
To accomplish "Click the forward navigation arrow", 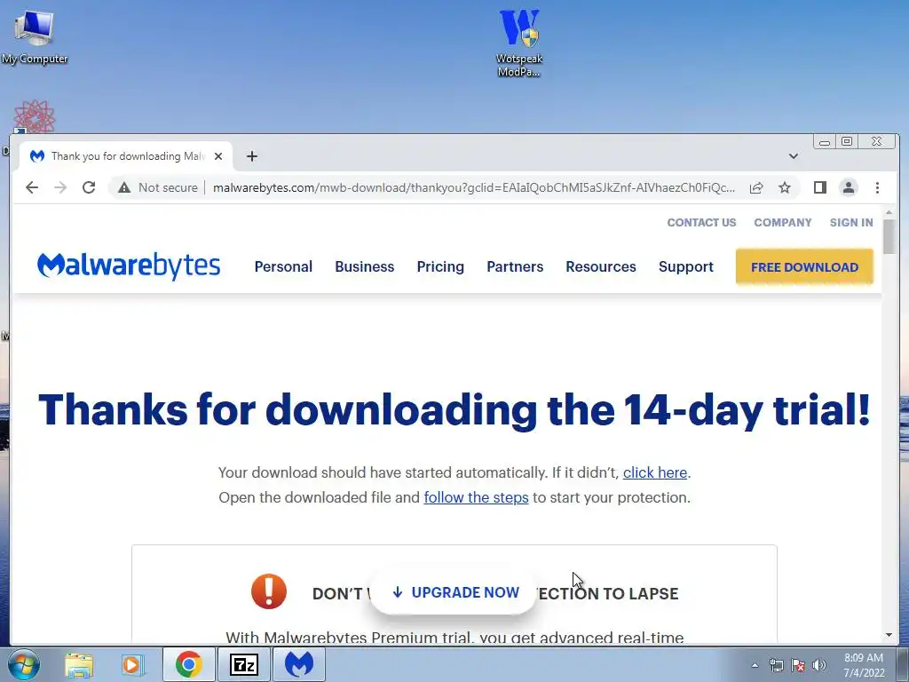I will pos(60,187).
